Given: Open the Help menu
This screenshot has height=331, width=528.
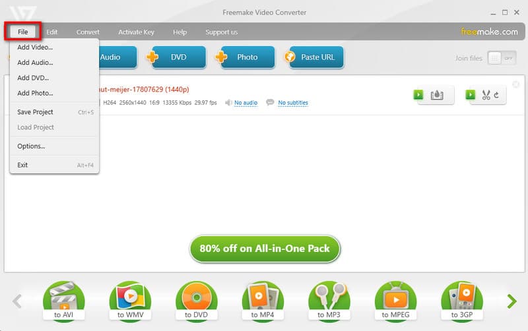Looking at the screenshot, I should coord(180,32).
